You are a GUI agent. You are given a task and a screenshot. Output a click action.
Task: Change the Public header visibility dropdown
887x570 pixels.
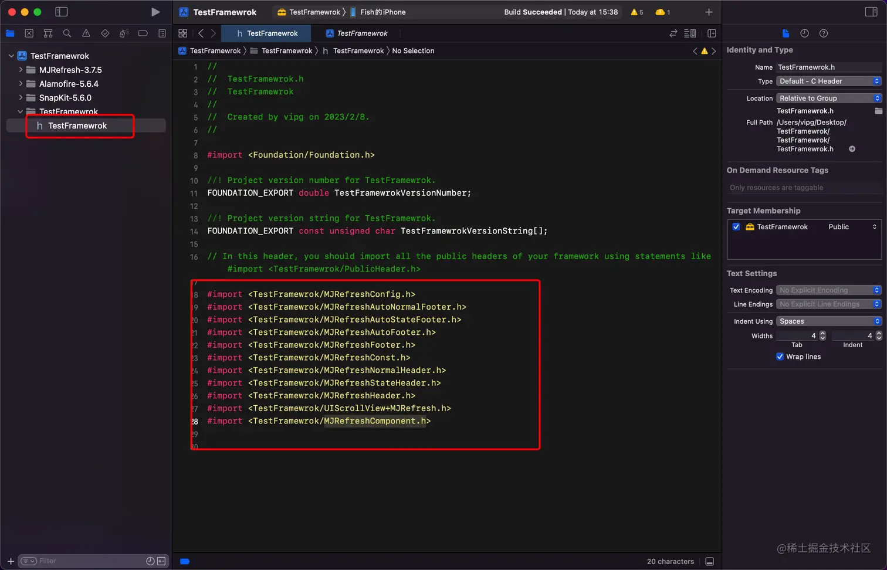(852, 227)
